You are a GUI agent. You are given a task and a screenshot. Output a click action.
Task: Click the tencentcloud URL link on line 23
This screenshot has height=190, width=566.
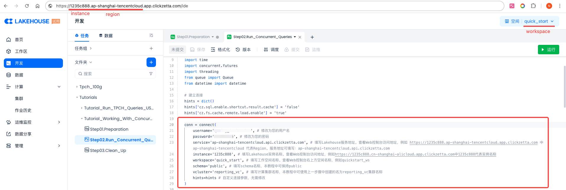tap(474, 142)
